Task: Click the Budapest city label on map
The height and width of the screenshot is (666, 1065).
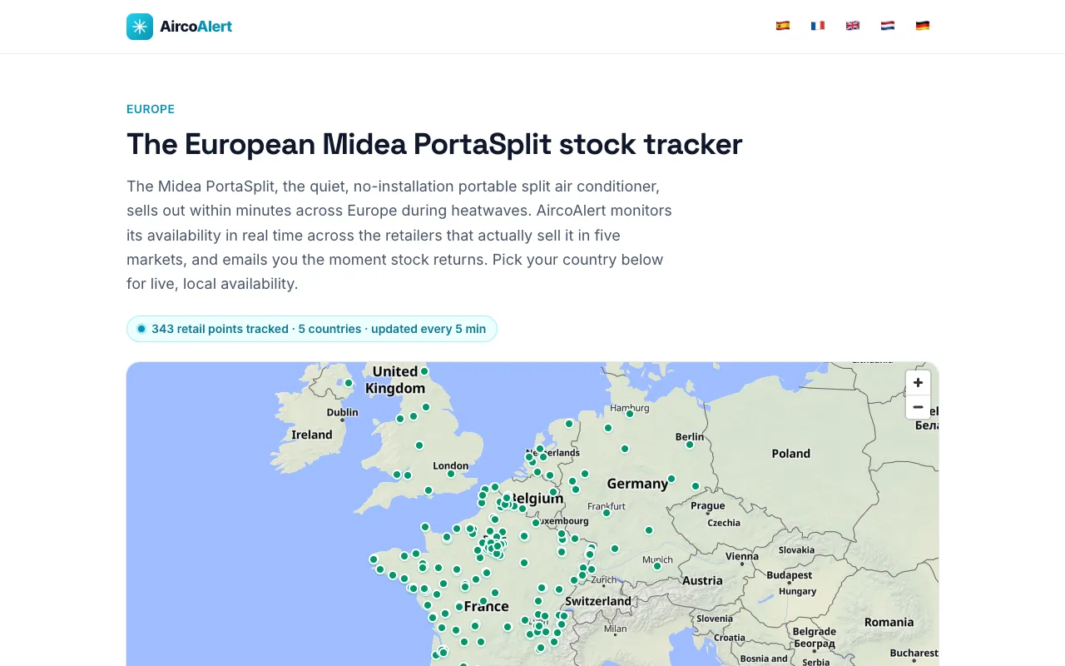Action: (x=790, y=575)
